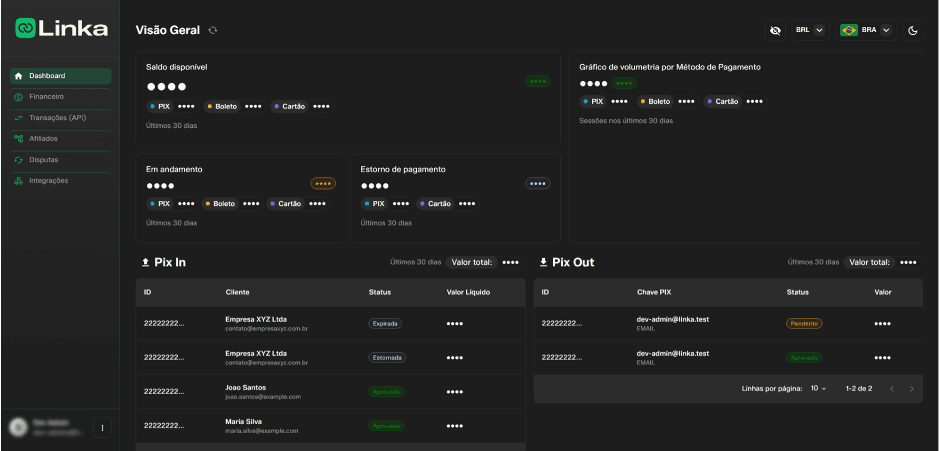939x451 pixels.
Task: Click the Pendente status badge
Action: click(804, 324)
